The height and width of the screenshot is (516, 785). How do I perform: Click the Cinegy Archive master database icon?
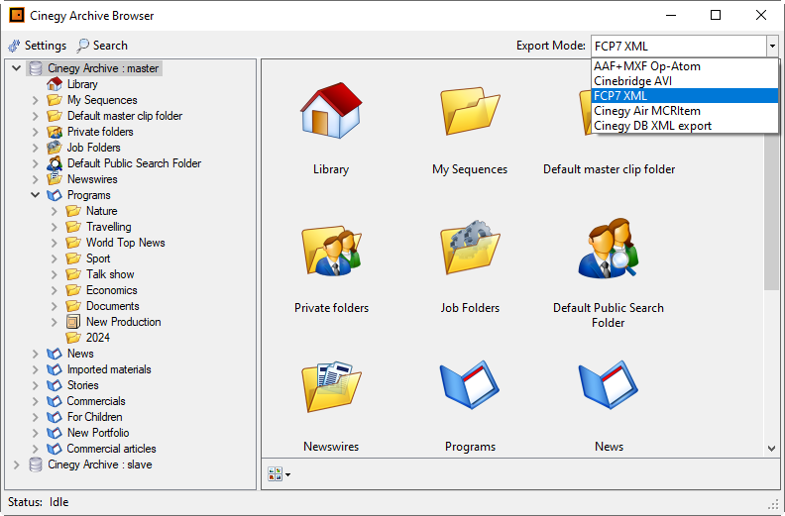[36, 68]
